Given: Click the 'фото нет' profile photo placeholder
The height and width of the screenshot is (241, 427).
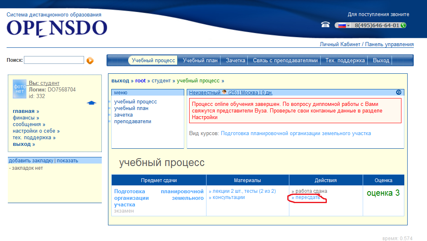Looking at the screenshot, I should click(19, 89).
